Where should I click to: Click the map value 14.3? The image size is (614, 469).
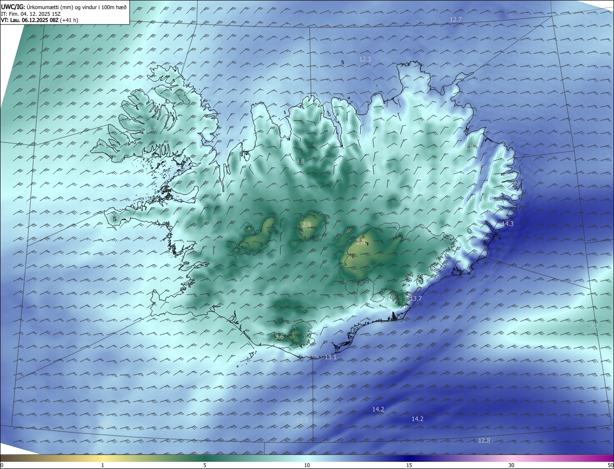(x=508, y=224)
